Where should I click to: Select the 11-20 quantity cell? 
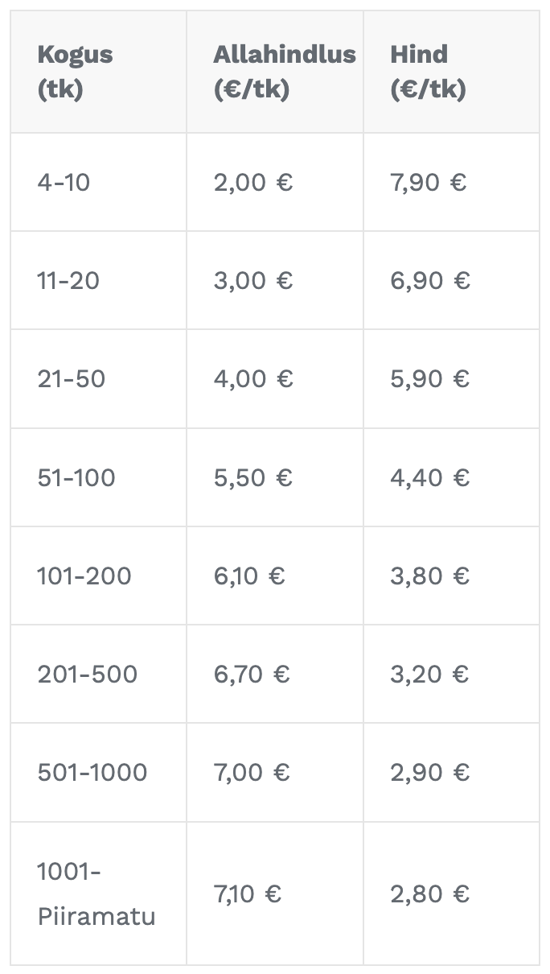click(68, 281)
